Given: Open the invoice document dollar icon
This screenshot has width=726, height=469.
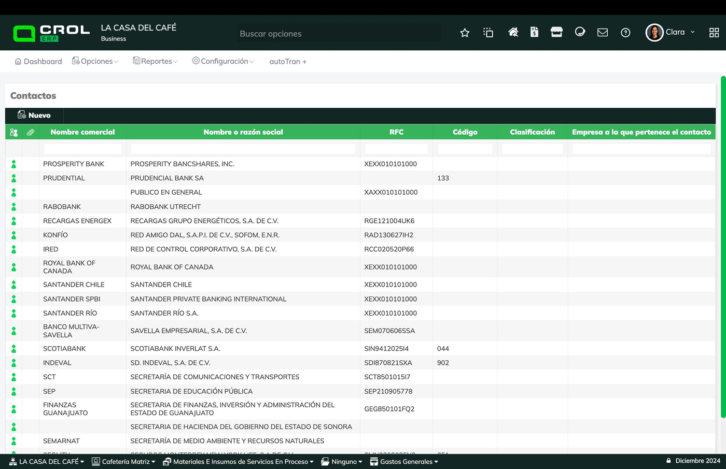Looking at the screenshot, I should coord(534,32).
